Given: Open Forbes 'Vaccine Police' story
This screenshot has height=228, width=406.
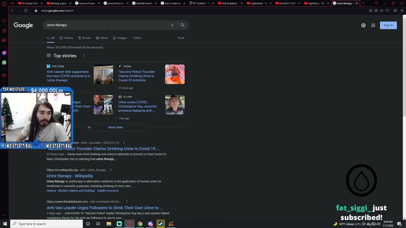Looking at the screenshot, I should click(x=137, y=76).
